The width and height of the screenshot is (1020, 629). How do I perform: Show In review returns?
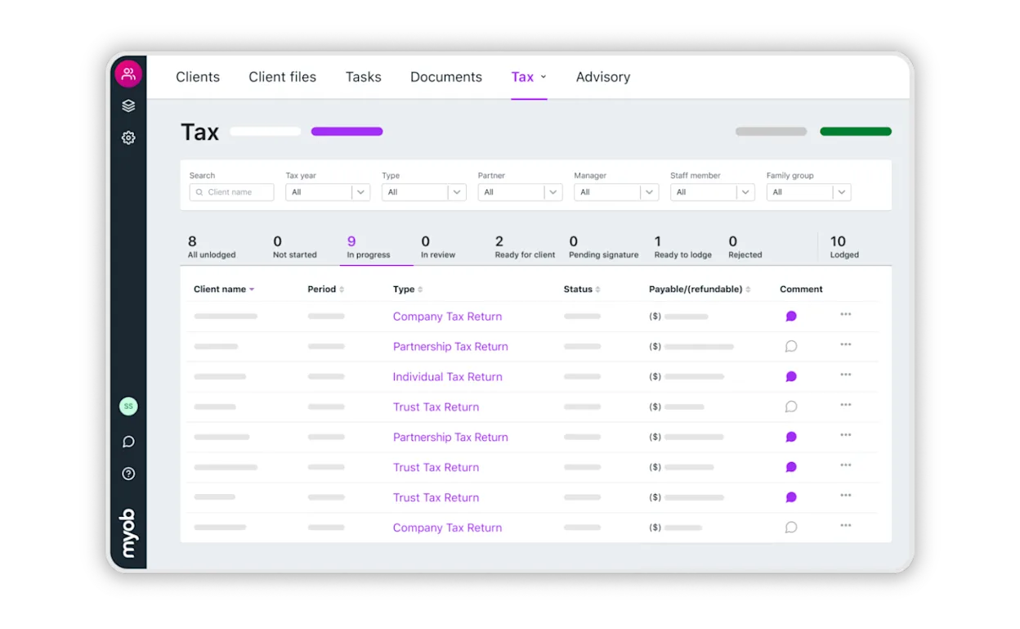coord(438,247)
